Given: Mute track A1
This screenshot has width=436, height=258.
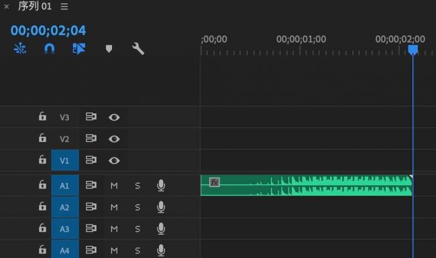Looking at the screenshot, I should [x=114, y=186].
